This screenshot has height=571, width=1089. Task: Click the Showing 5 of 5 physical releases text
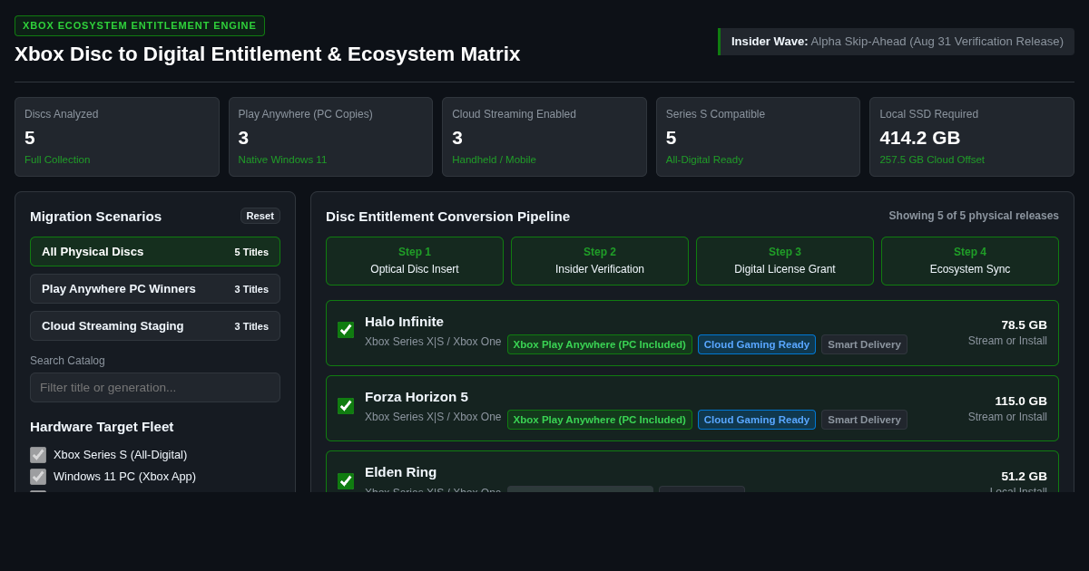974,216
